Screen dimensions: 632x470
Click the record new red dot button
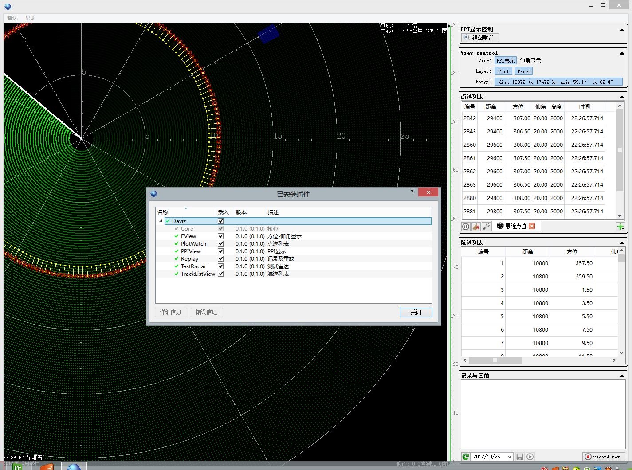click(588, 457)
